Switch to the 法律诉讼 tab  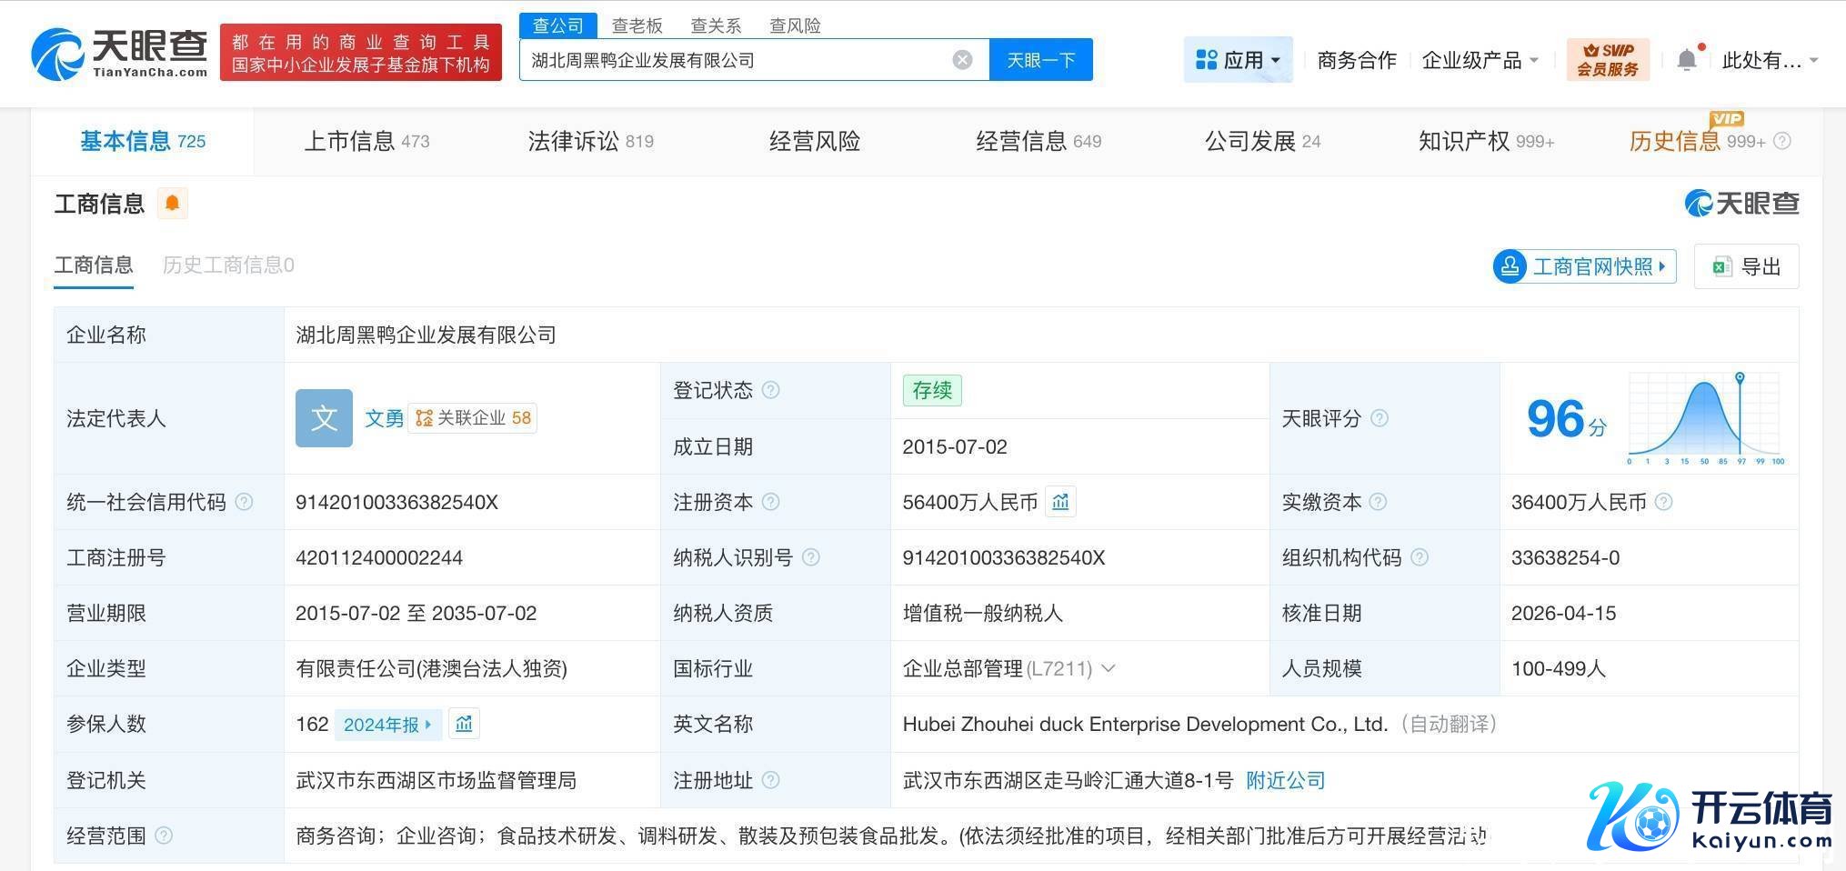(x=590, y=141)
